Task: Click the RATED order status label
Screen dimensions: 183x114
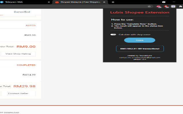Action: point(31,25)
